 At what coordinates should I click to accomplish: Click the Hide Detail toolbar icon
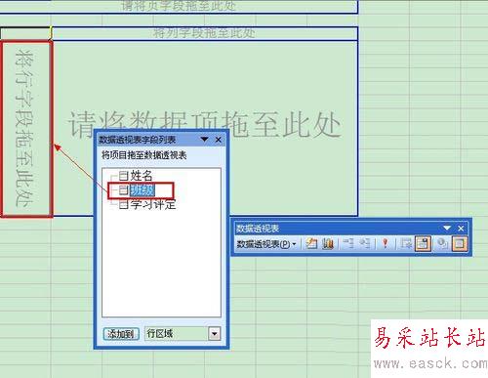(348, 243)
